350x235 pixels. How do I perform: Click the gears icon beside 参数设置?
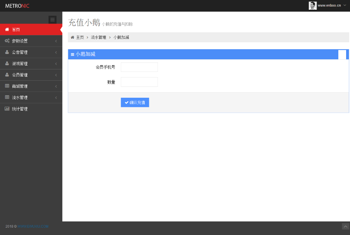(x=7, y=41)
